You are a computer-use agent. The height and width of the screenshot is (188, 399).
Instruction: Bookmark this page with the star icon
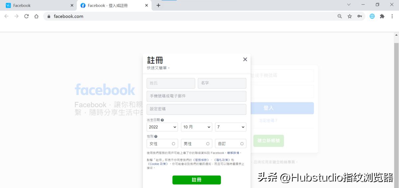click(x=349, y=16)
